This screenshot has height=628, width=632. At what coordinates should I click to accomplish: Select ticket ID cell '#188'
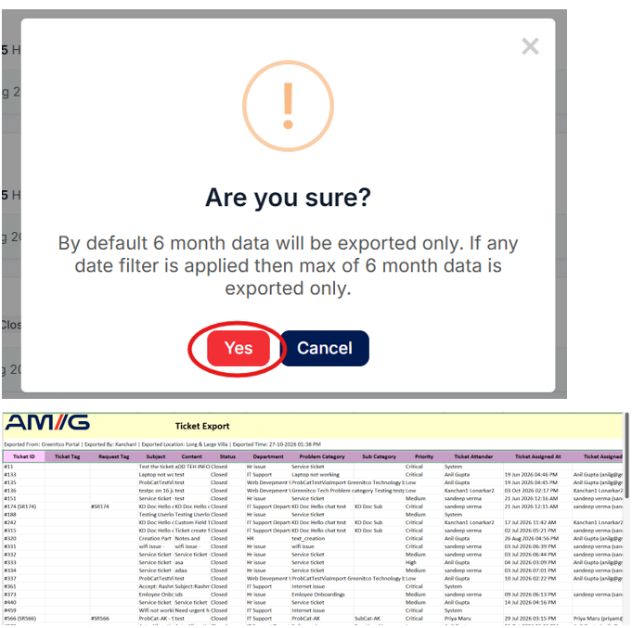pos(24,515)
